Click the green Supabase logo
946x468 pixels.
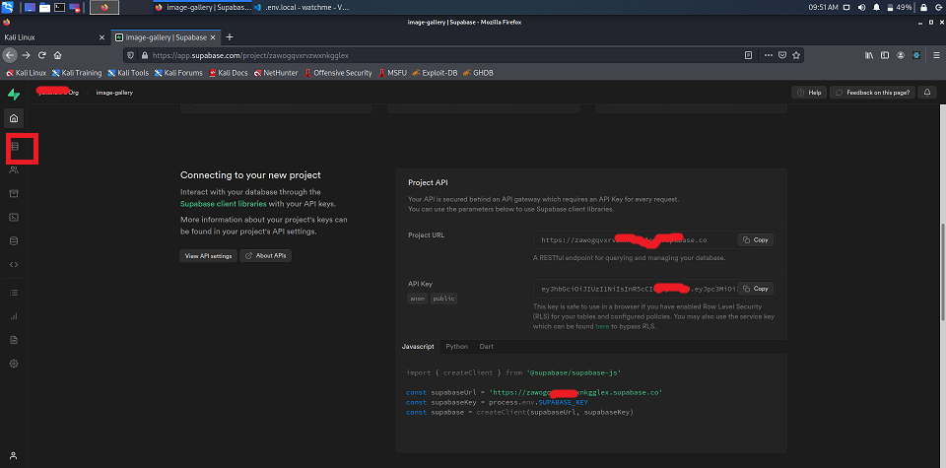[14, 94]
